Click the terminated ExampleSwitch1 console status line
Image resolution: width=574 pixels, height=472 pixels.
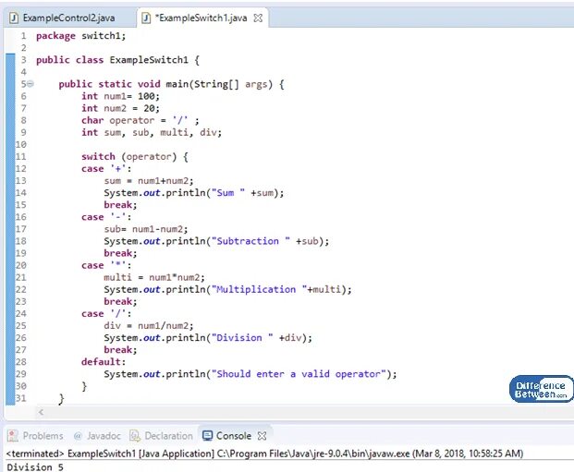(x=264, y=454)
